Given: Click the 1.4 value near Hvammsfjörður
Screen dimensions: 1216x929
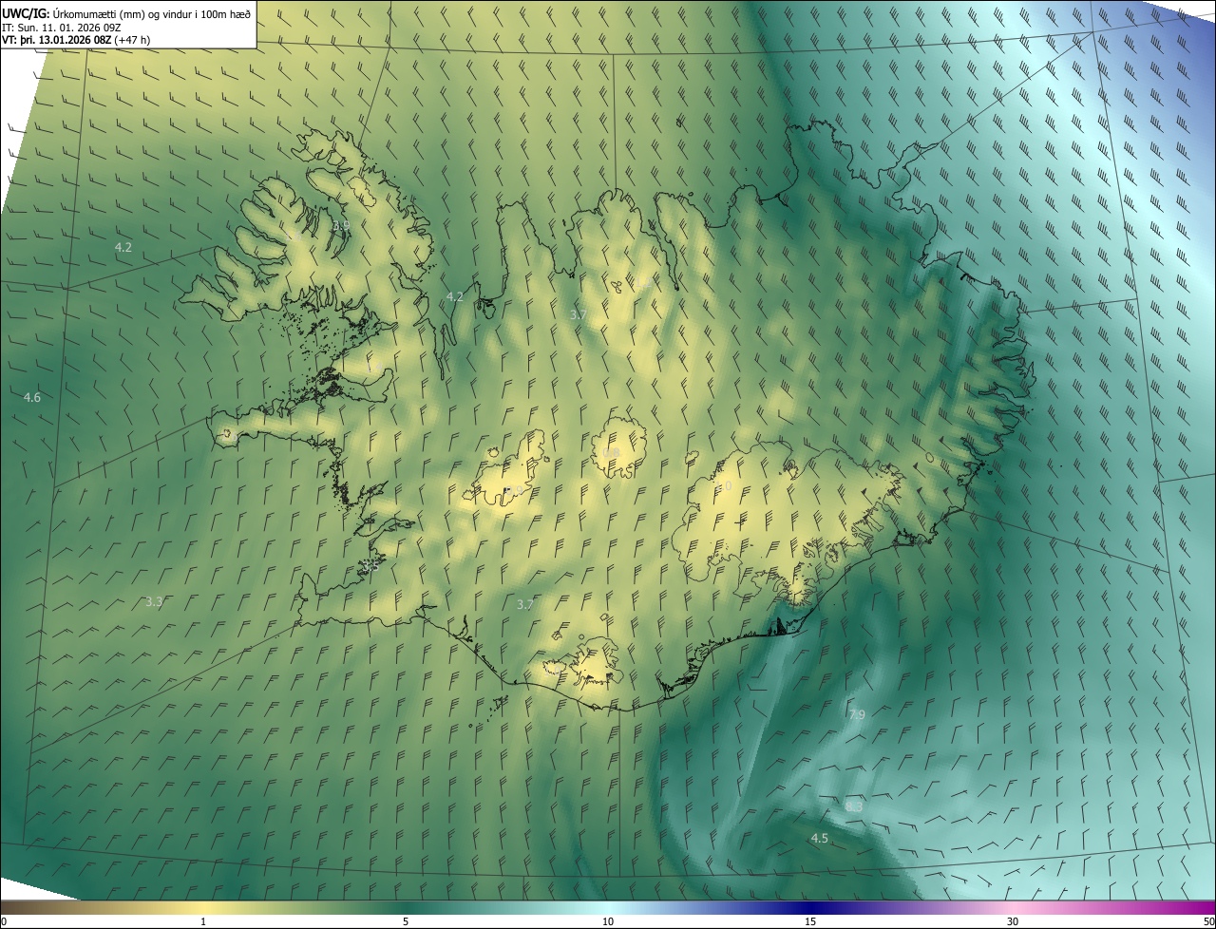Looking at the screenshot, I should [x=372, y=368].
